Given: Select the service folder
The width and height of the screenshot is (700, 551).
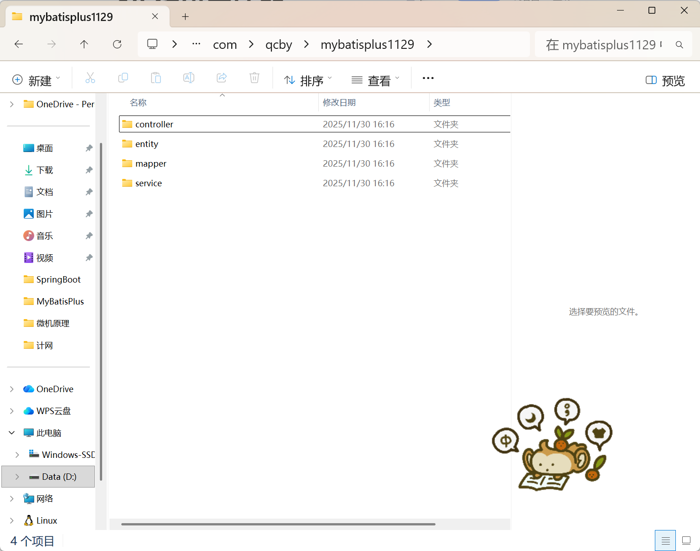Looking at the screenshot, I should [315, 183].
